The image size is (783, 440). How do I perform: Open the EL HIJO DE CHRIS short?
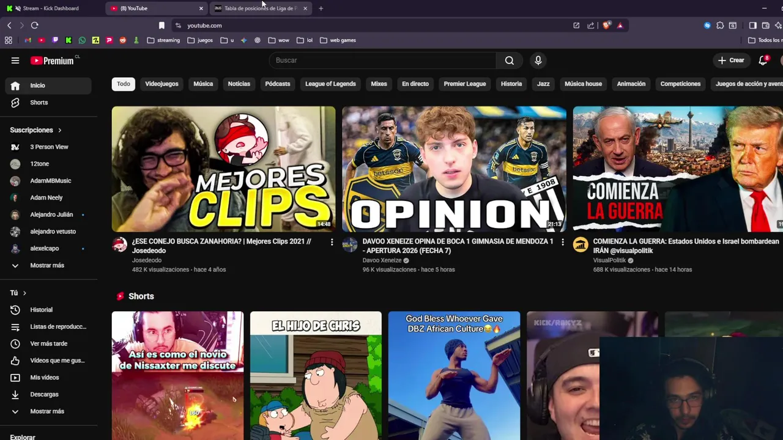(x=316, y=376)
